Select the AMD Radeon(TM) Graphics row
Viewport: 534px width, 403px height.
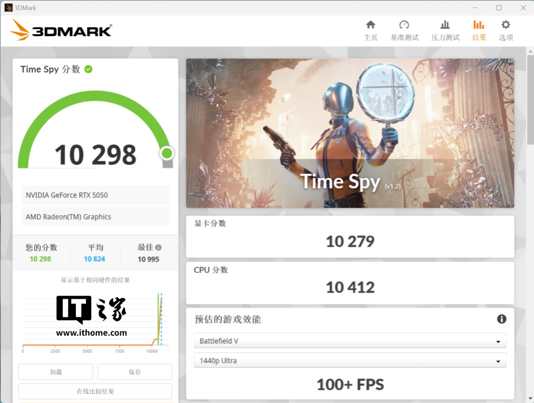pos(95,217)
